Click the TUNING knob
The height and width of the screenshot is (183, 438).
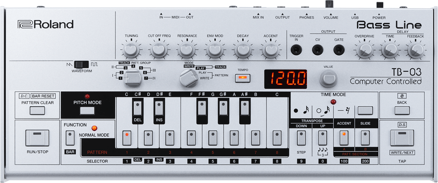point(131,50)
